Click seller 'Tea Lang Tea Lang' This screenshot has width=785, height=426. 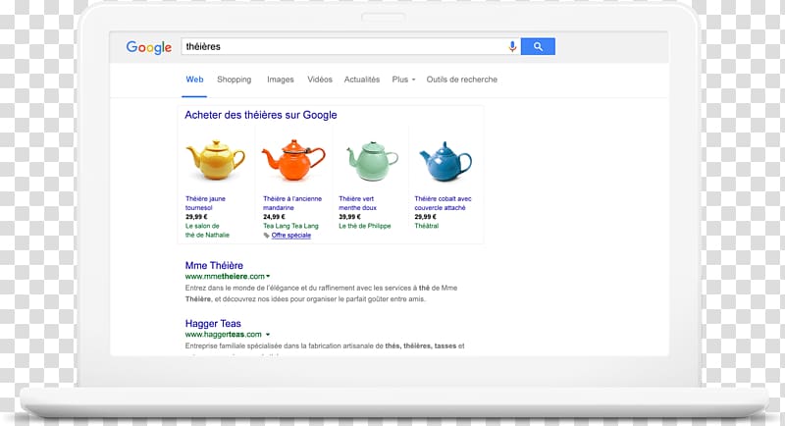(290, 227)
